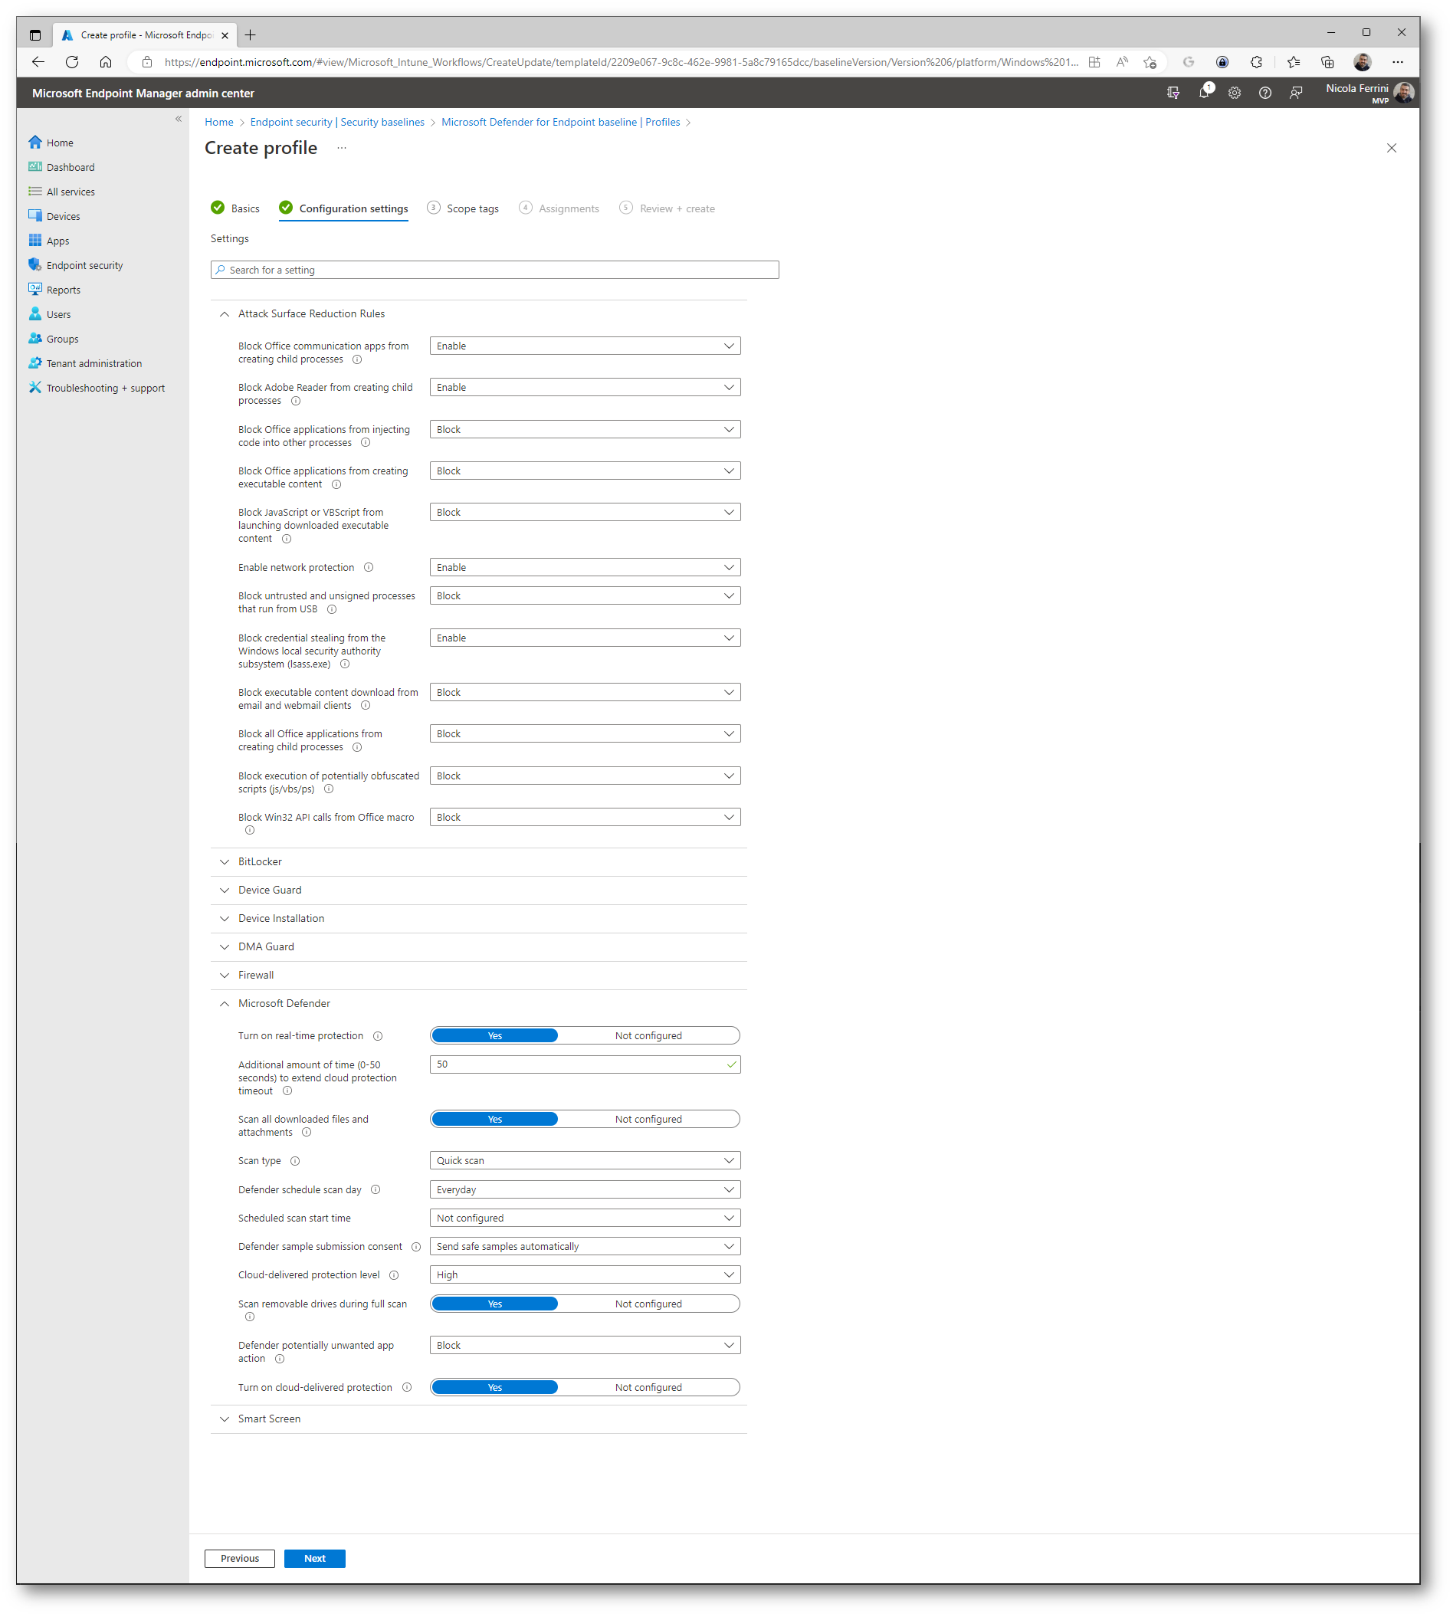This screenshot has height=1617, width=1453.
Task: Go to Scope tags step
Action: click(x=463, y=208)
